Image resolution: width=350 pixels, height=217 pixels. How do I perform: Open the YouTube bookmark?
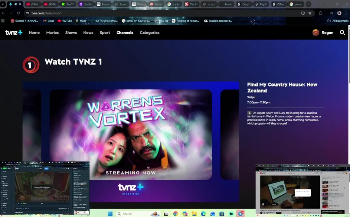65,21
